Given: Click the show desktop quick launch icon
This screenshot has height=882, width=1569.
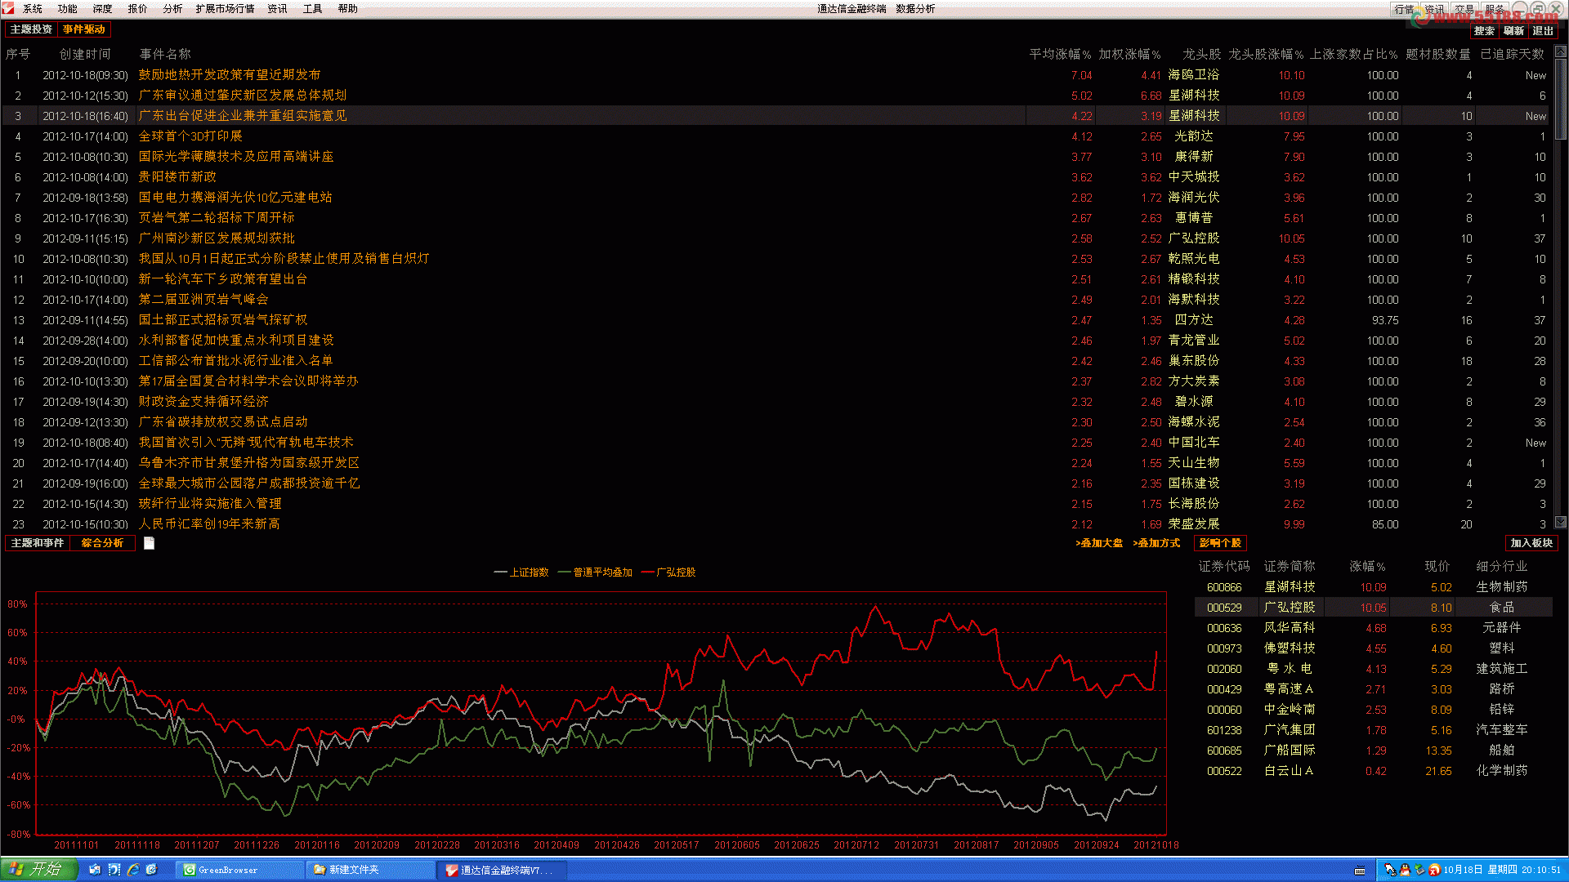Looking at the screenshot, I should click(x=95, y=870).
